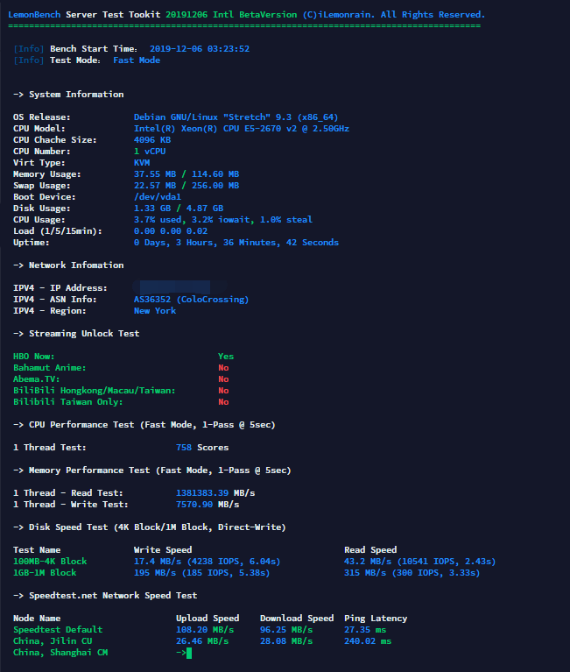Click the 1GB-1M Block read speed value
The width and height of the screenshot is (570, 672).
tap(412, 573)
